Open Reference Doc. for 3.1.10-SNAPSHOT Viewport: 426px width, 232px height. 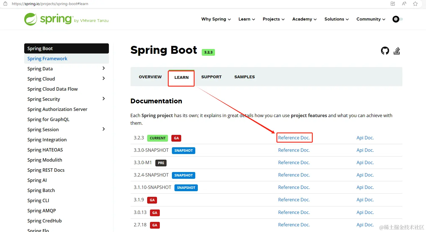[x=294, y=187]
